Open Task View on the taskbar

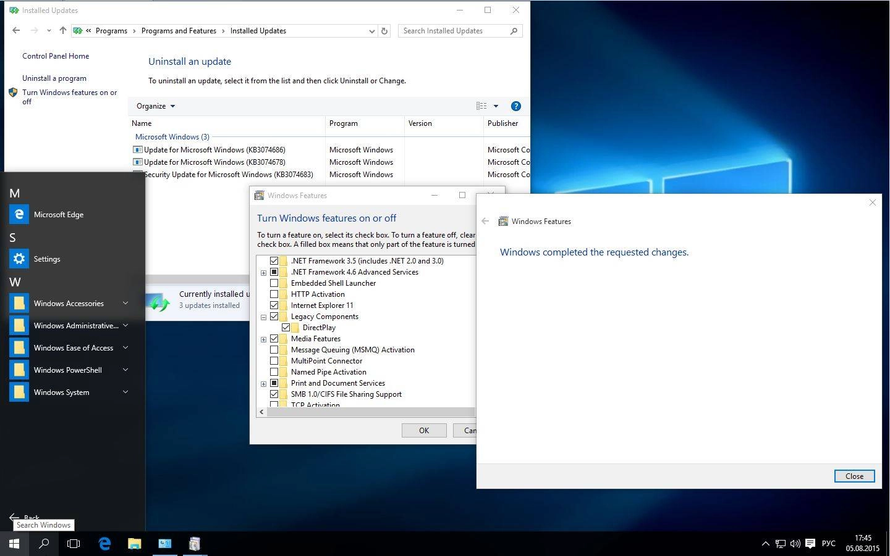74,544
